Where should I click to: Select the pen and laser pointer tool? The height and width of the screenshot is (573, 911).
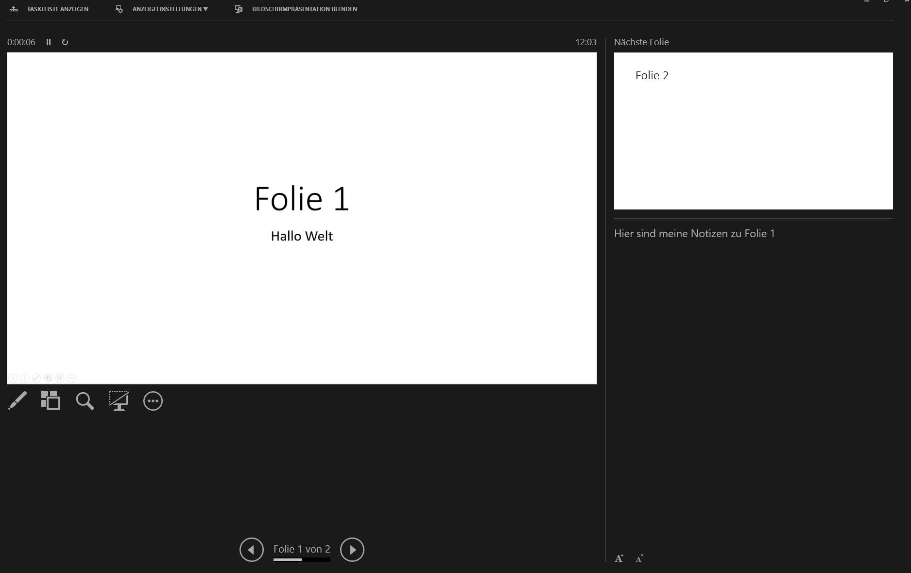point(17,401)
